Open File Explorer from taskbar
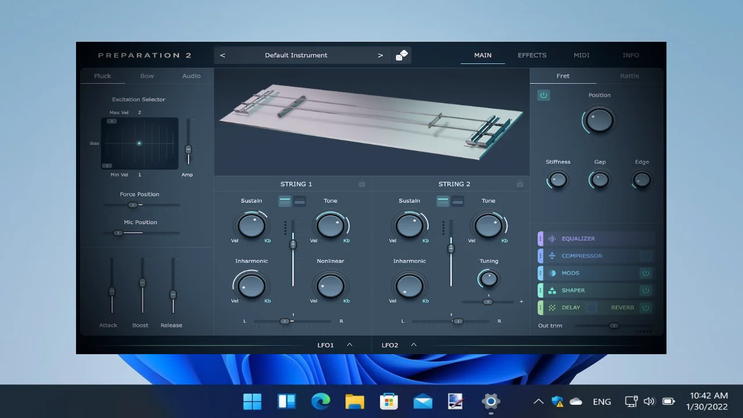Image resolution: width=743 pixels, height=418 pixels. click(355, 401)
